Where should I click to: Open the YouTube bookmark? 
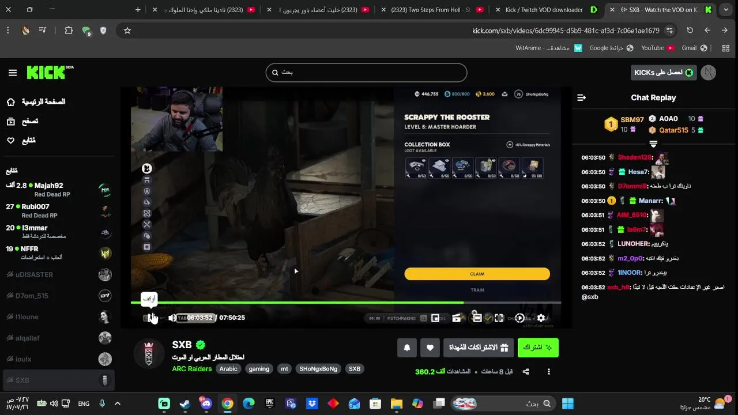[658, 48]
